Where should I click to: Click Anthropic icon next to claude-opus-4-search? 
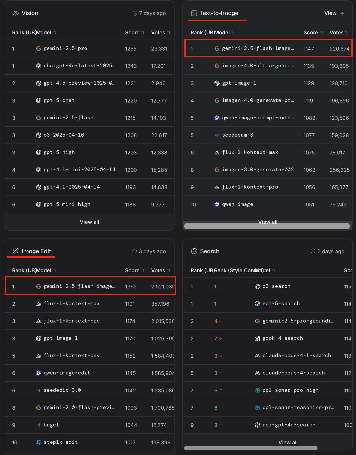[257, 373]
